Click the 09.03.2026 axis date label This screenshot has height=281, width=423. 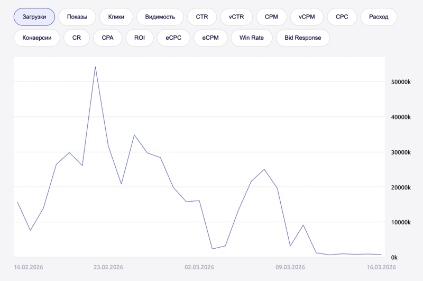click(290, 267)
